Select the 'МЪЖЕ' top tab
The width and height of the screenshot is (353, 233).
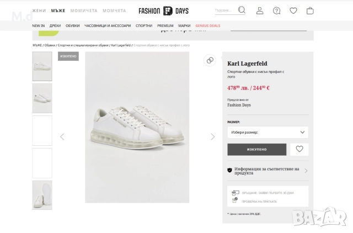point(58,10)
